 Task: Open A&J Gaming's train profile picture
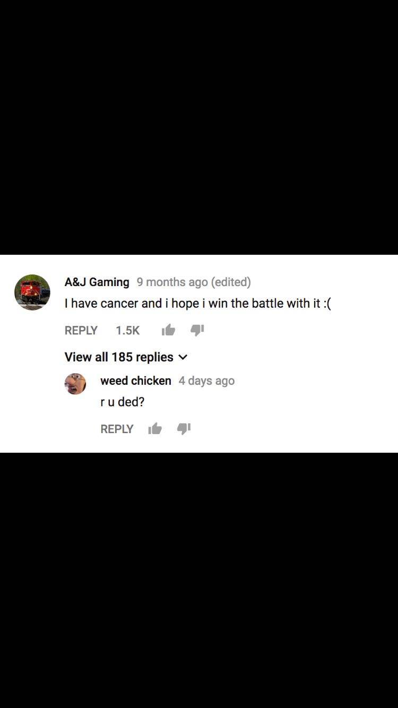(x=32, y=292)
